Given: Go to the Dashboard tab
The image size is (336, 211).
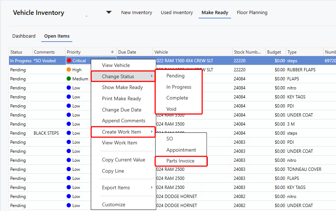Looking at the screenshot, I should click(x=24, y=36).
